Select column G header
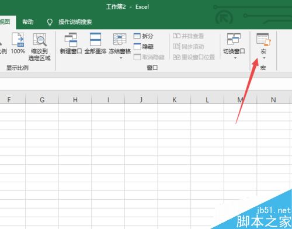Image resolution: width=292 pixels, height=229 pixels. pos(42,100)
